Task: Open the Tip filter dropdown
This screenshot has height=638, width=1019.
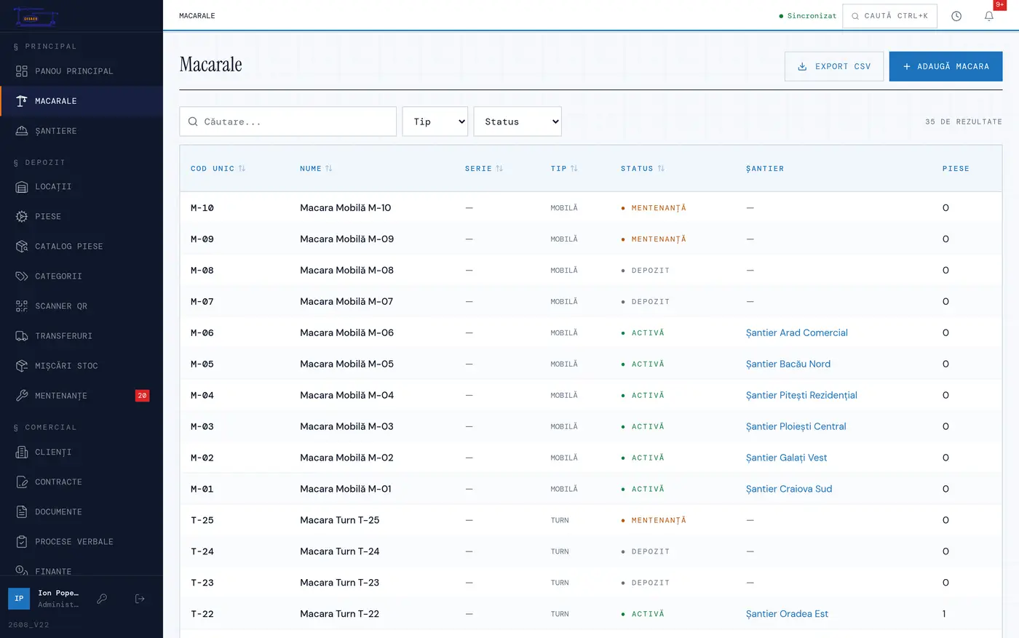Action: pos(435,121)
